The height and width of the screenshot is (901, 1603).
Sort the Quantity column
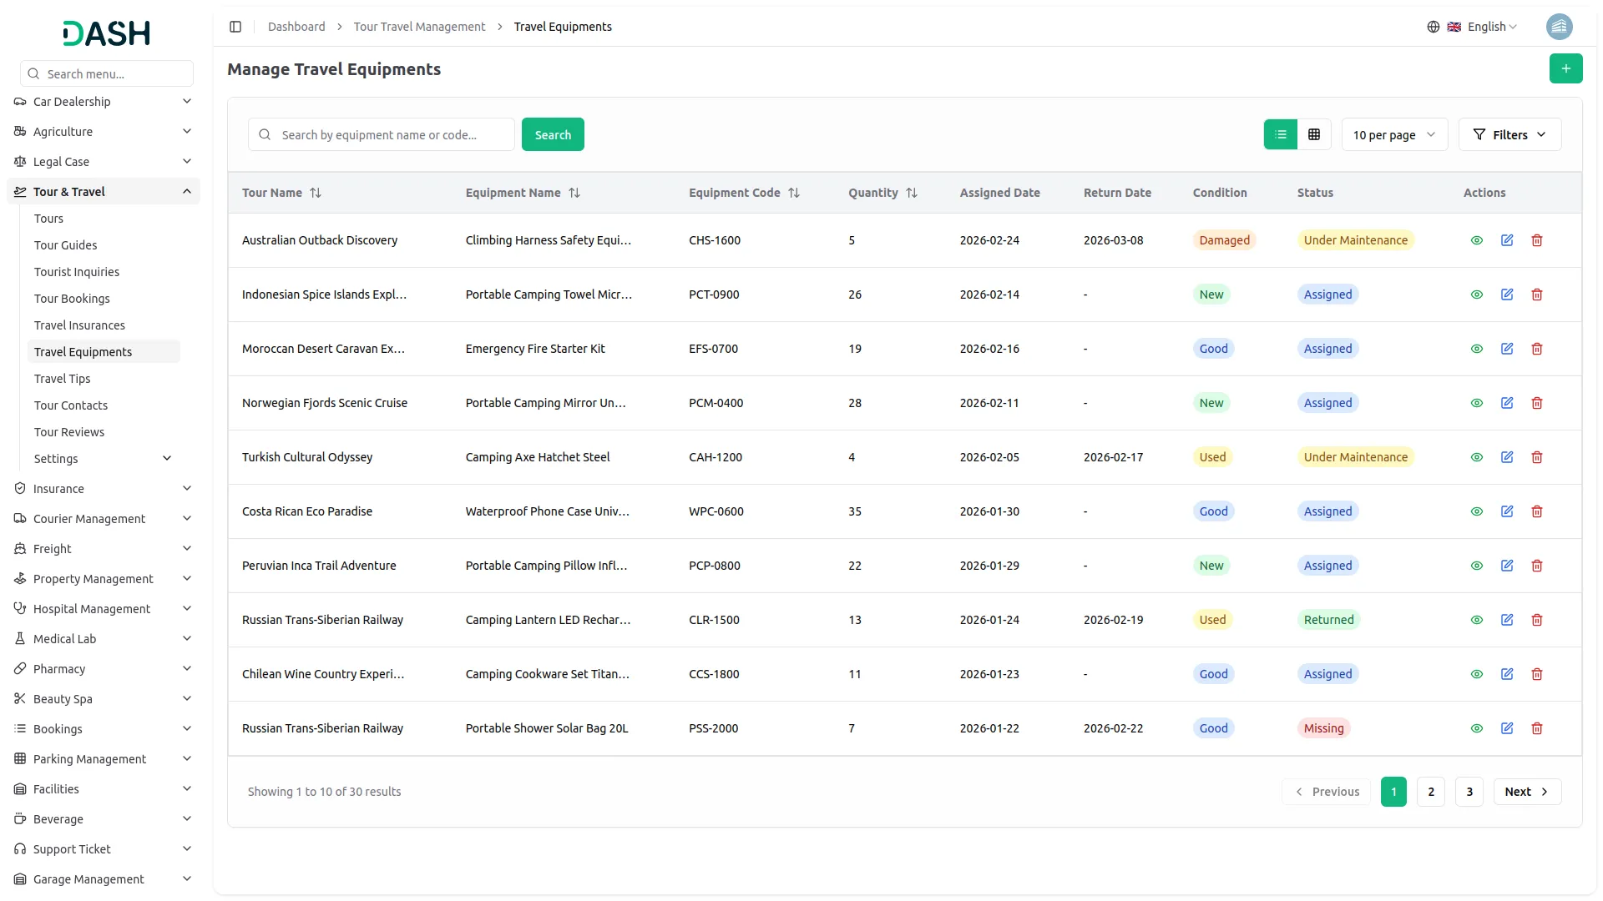[x=912, y=193]
